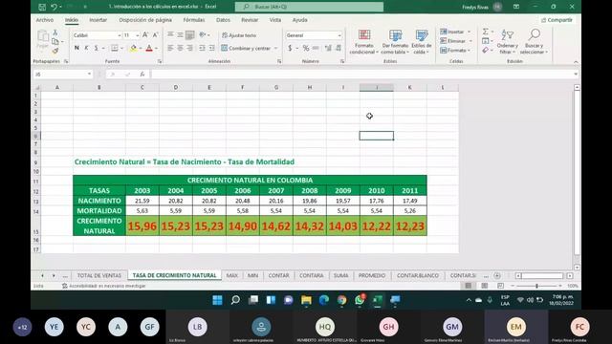This screenshot has height=344, width=612.
Task: Click the Compartir button
Action: pos(557,20)
